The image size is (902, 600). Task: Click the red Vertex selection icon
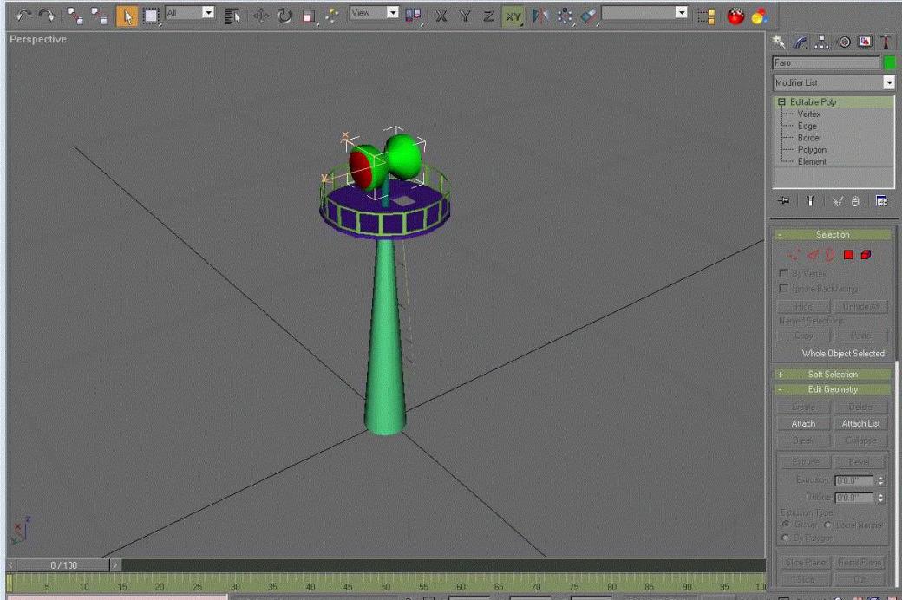click(x=795, y=255)
